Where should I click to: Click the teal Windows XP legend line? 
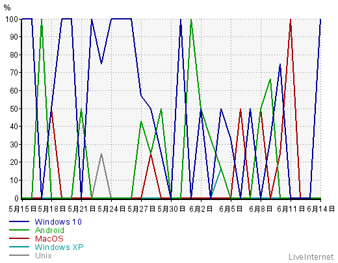(19, 247)
